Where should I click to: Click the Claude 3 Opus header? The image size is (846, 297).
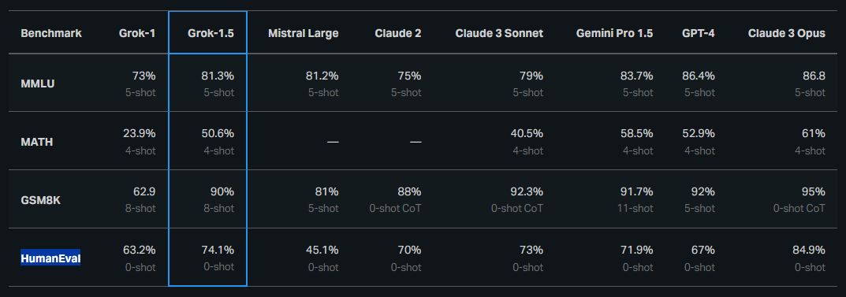787,33
